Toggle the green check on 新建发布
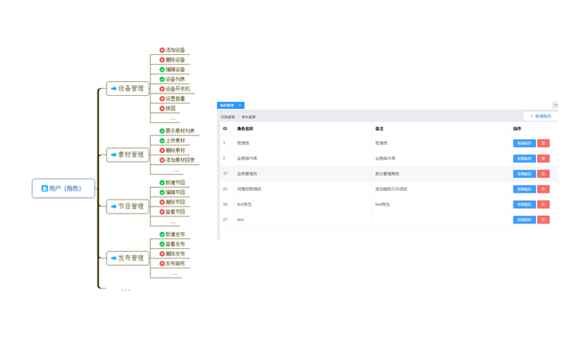Viewport: 581px width, 348px height. (x=162, y=234)
